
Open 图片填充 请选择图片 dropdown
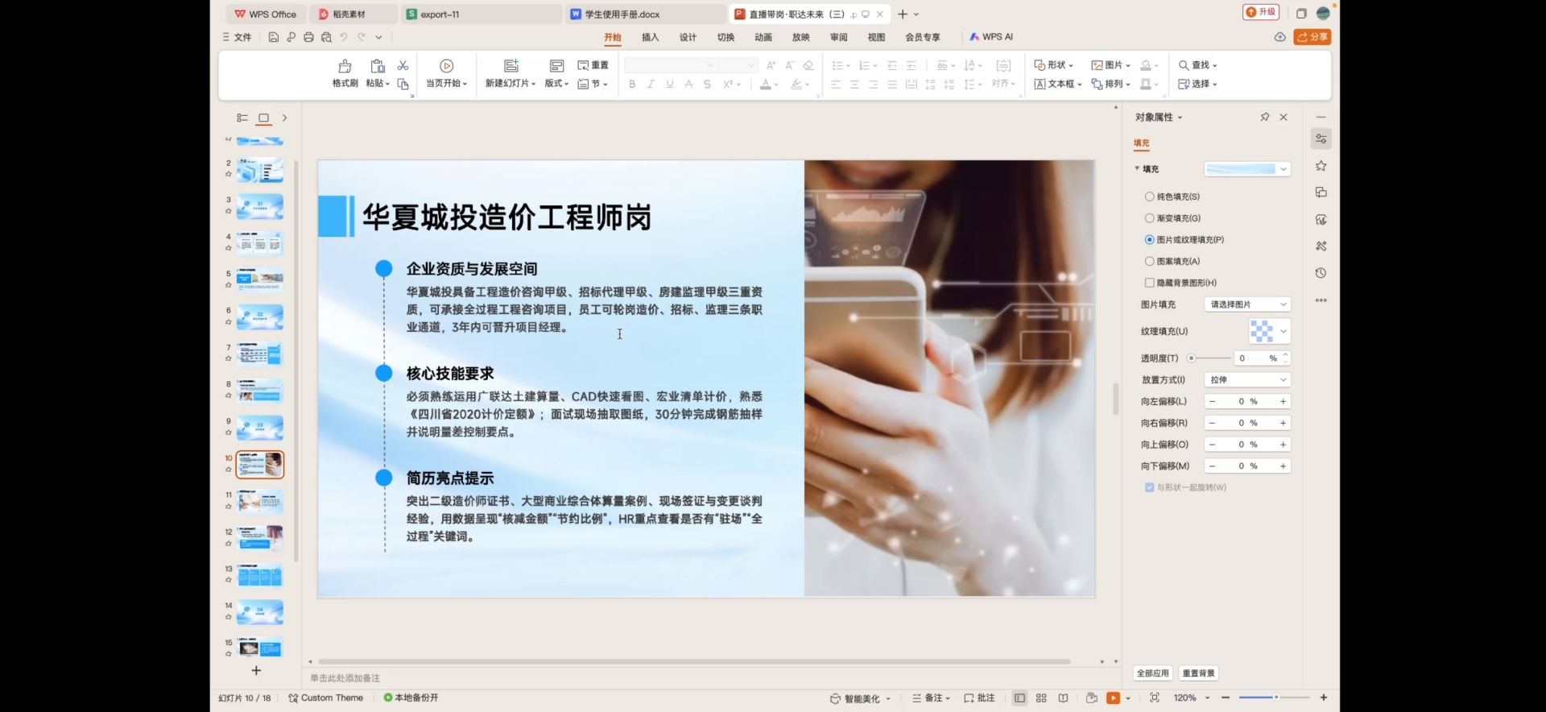tap(1246, 304)
